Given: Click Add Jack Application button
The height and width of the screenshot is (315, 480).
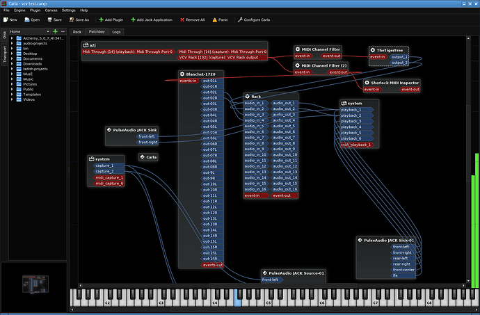Looking at the screenshot, I should click(152, 20).
